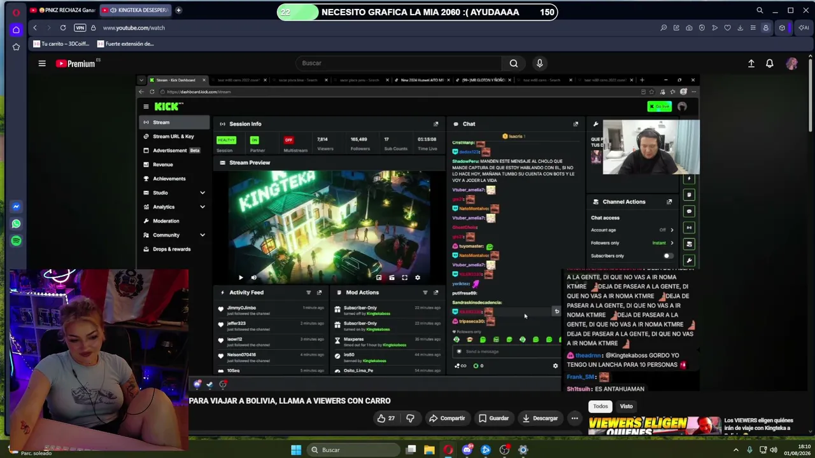This screenshot has width=815, height=458.
Task: Expand the Analytics section chevron in Kick sidebar
Action: 202,207
